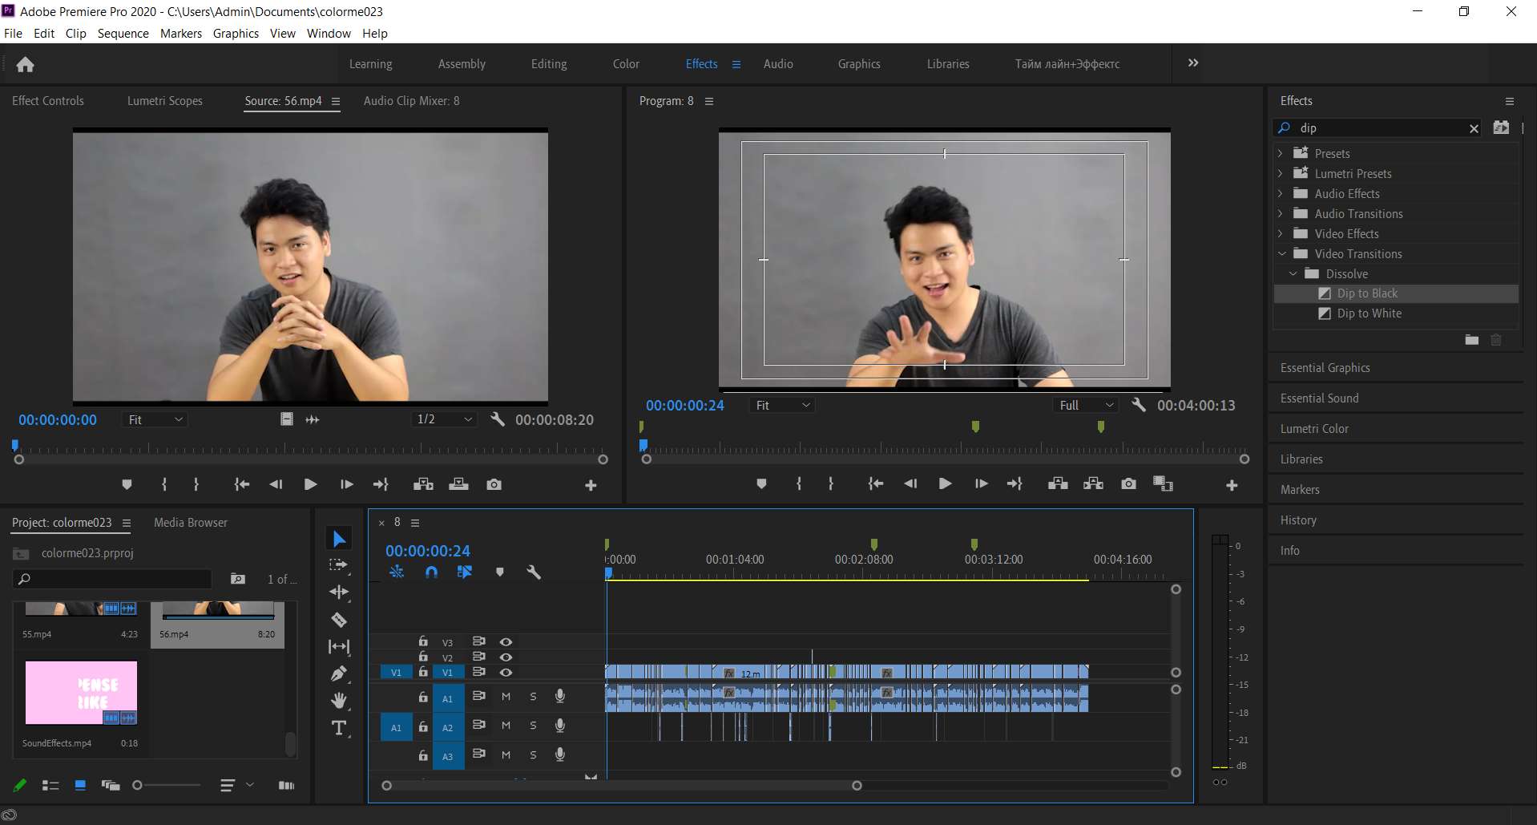Toggle Linked Selection in the timeline
The image size is (1537, 825).
[465, 572]
